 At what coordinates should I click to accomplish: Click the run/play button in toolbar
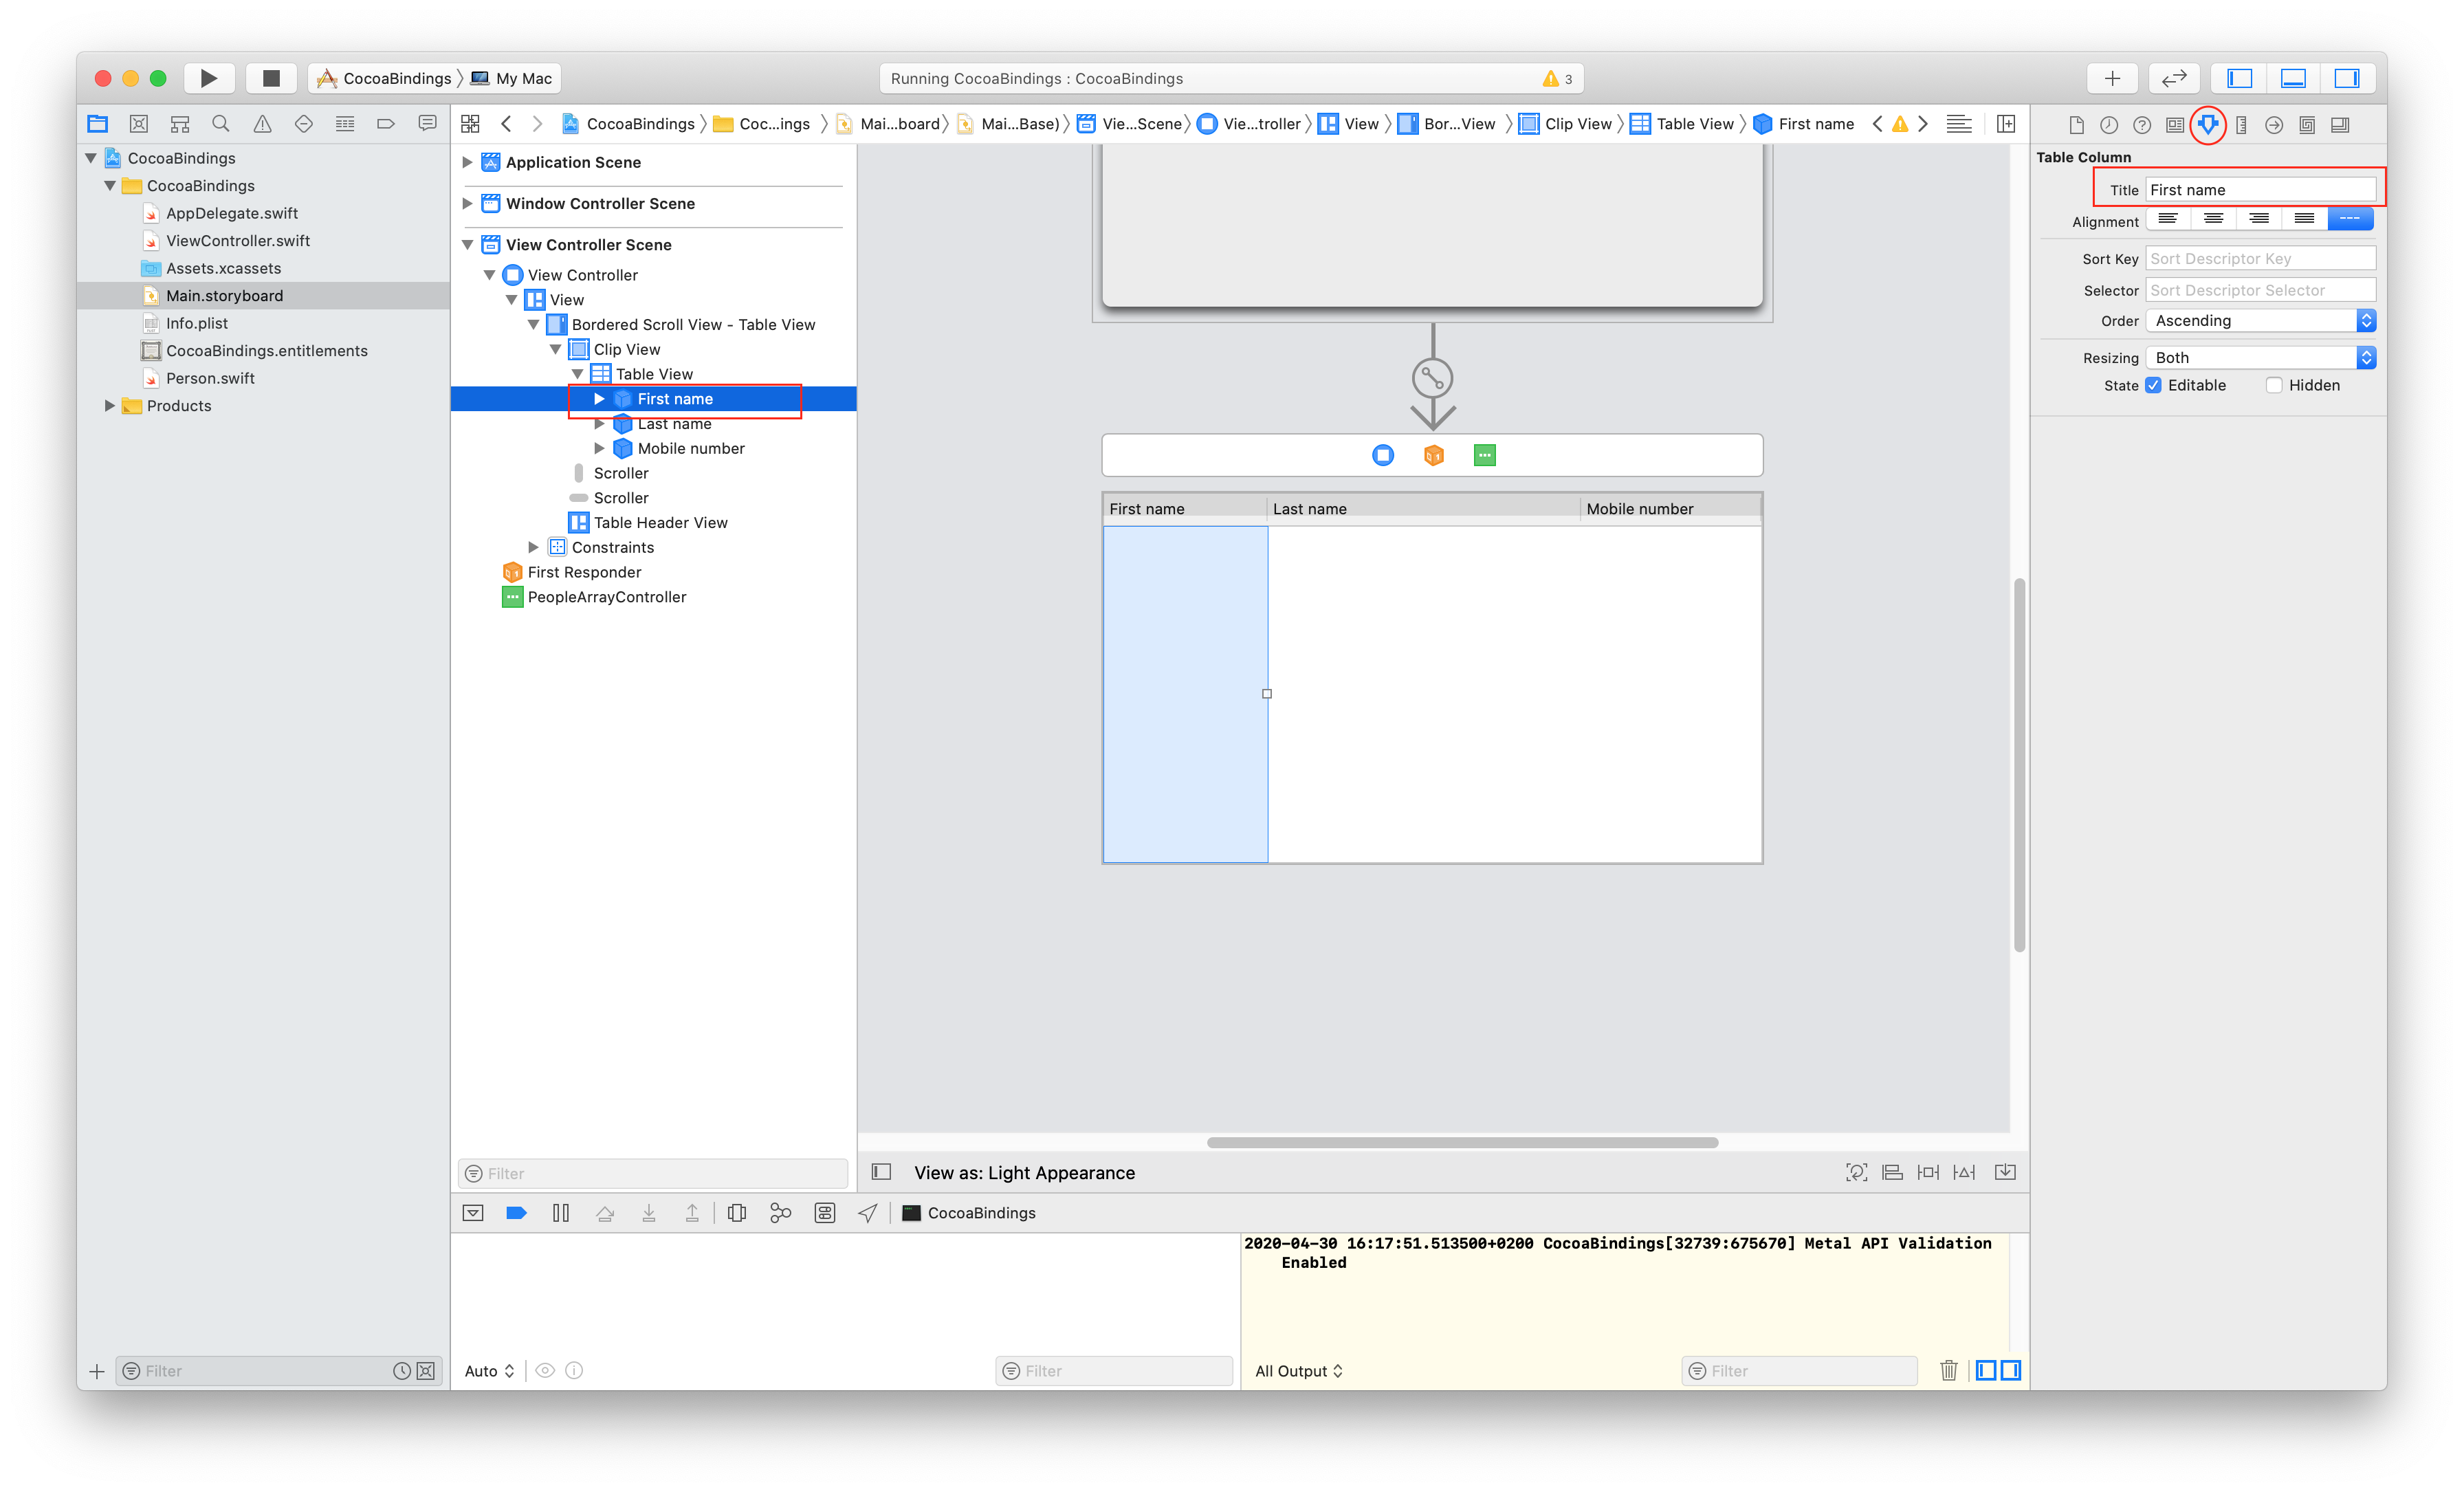[x=208, y=78]
